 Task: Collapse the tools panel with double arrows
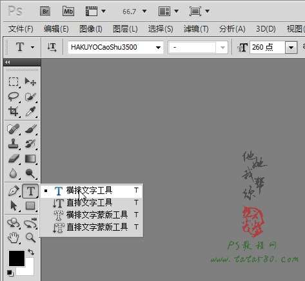[8, 63]
